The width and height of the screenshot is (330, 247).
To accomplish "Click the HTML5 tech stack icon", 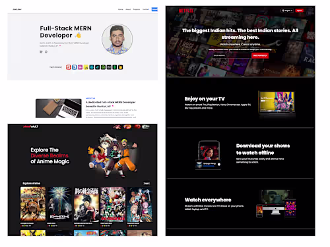I will (69, 67).
